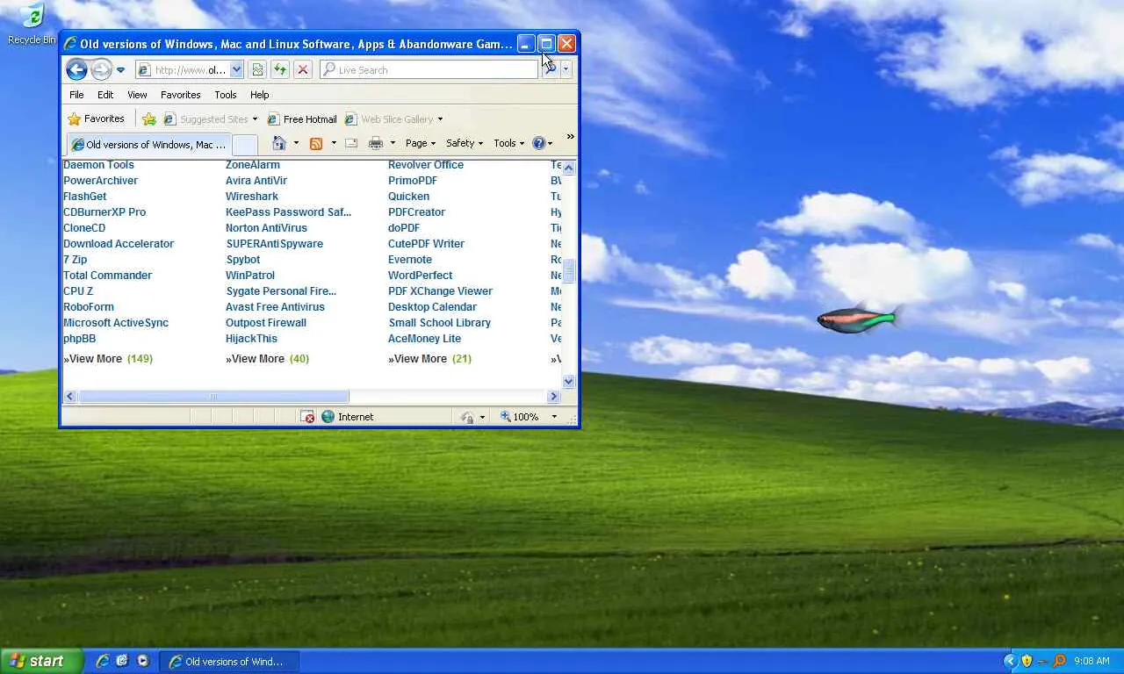Open the Favorites menu in menu bar

click(x=181, y=95)
